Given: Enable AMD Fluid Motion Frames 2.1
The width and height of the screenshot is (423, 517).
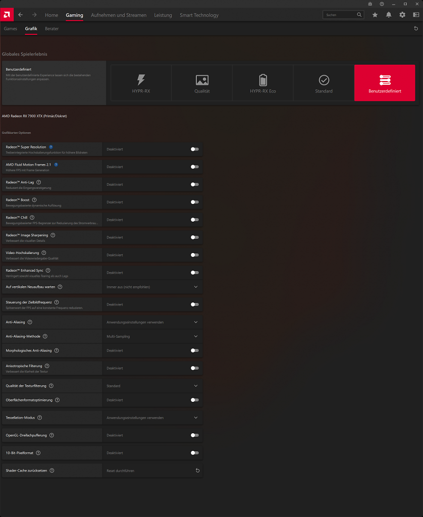Looking at the screenshot, I should tap(194, 167).
